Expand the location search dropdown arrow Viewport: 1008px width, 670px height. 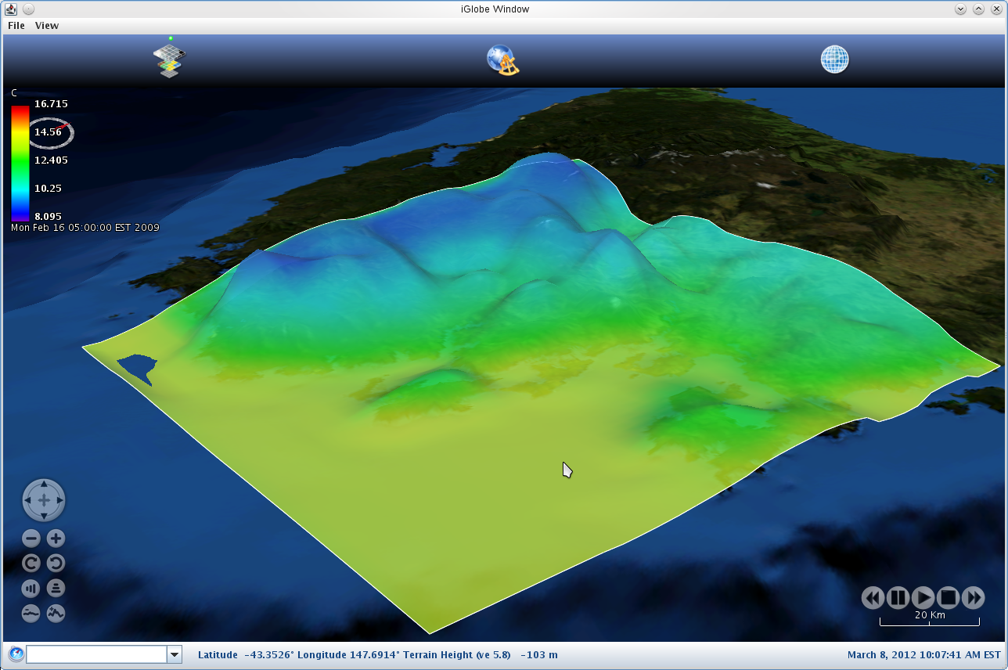175,654
